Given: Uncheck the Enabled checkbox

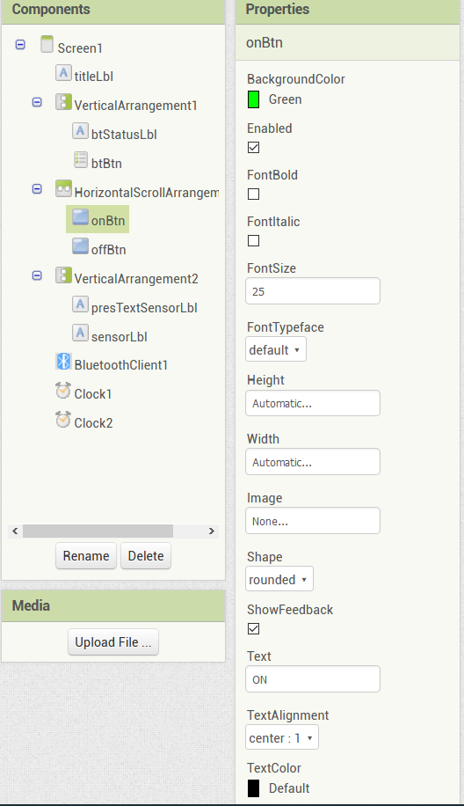Looking at the screenshot, I should click(254, 148).
